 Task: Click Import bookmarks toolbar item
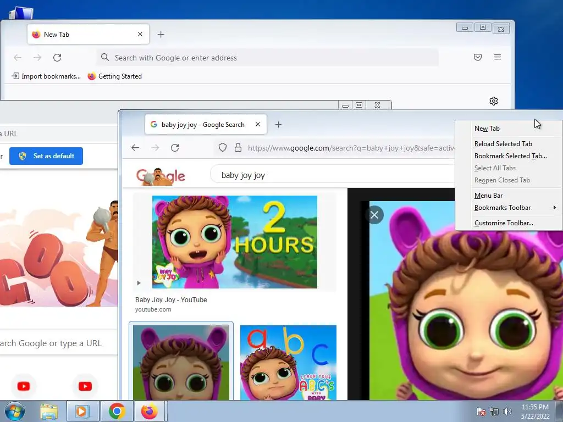[x=46, y=76]
